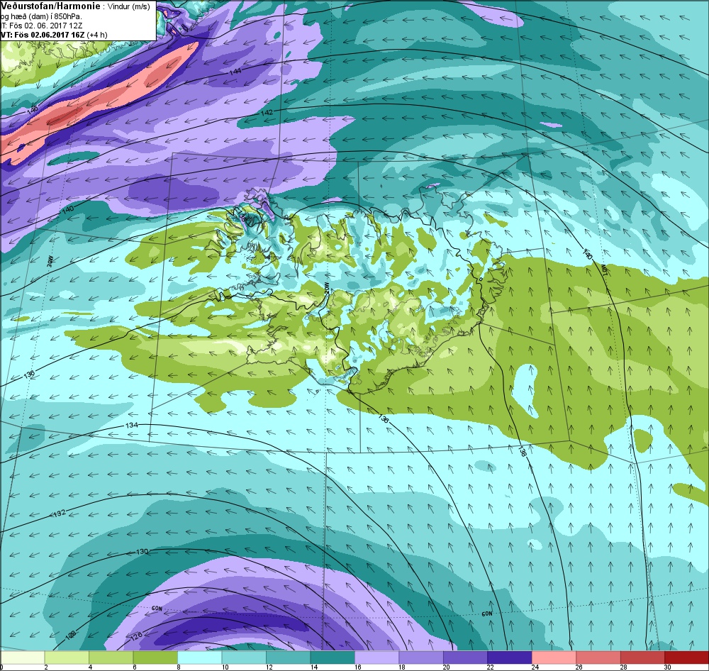Image resolution: width=709 pixels, height=671 pixels.
Task: Click the 20W longitude label over Iceland
Action: point(327,289)
